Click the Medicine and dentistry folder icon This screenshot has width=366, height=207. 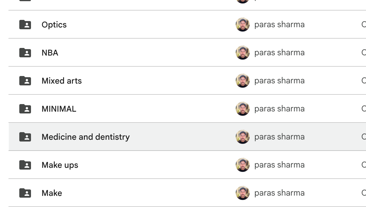(x=25, y=137)
